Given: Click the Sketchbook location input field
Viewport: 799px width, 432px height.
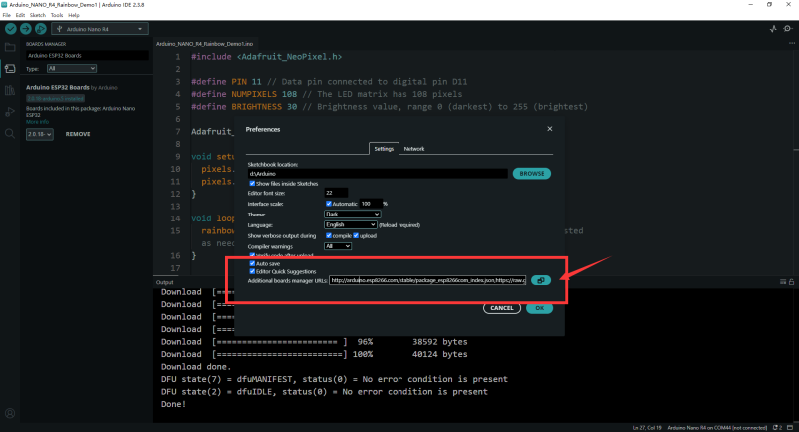Looking at the screenshot, I should tap(378, 174).
